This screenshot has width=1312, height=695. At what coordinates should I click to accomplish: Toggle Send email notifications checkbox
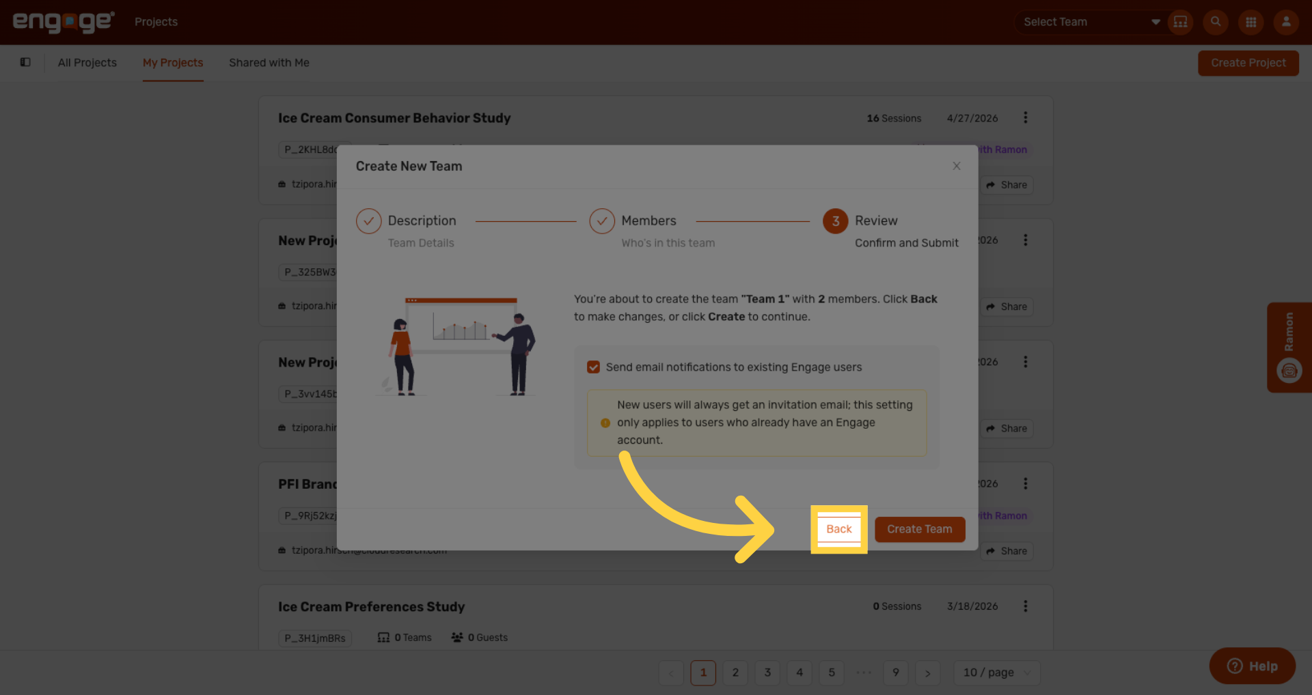pos(593,367)
